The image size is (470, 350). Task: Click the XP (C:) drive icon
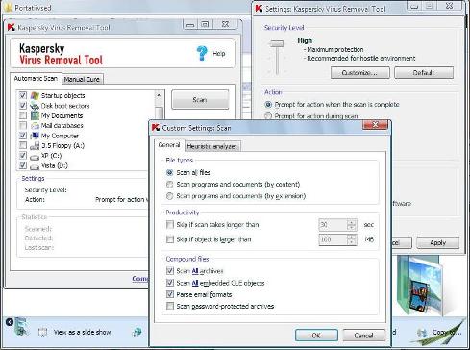click(x=35, y=157)
